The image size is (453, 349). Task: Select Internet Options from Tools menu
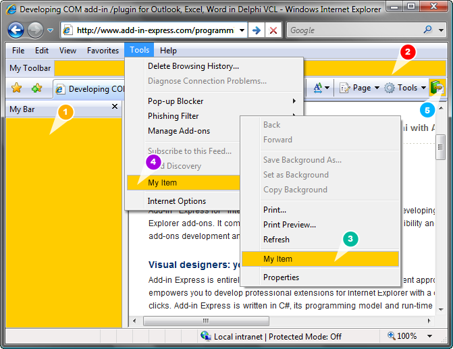[x=177, y=201]
